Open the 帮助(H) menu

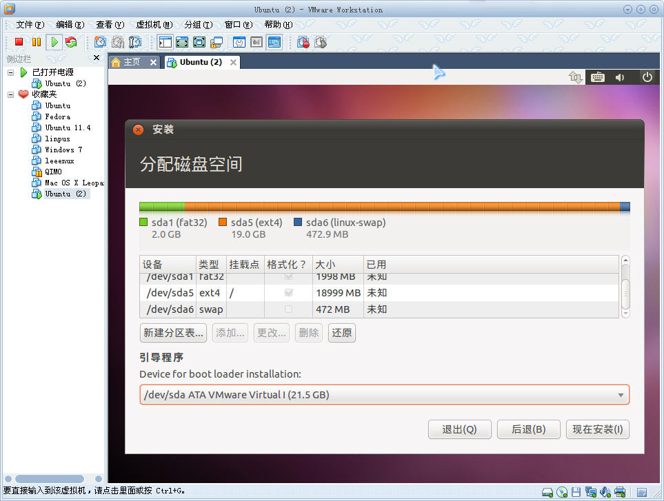tap(279, 25)
